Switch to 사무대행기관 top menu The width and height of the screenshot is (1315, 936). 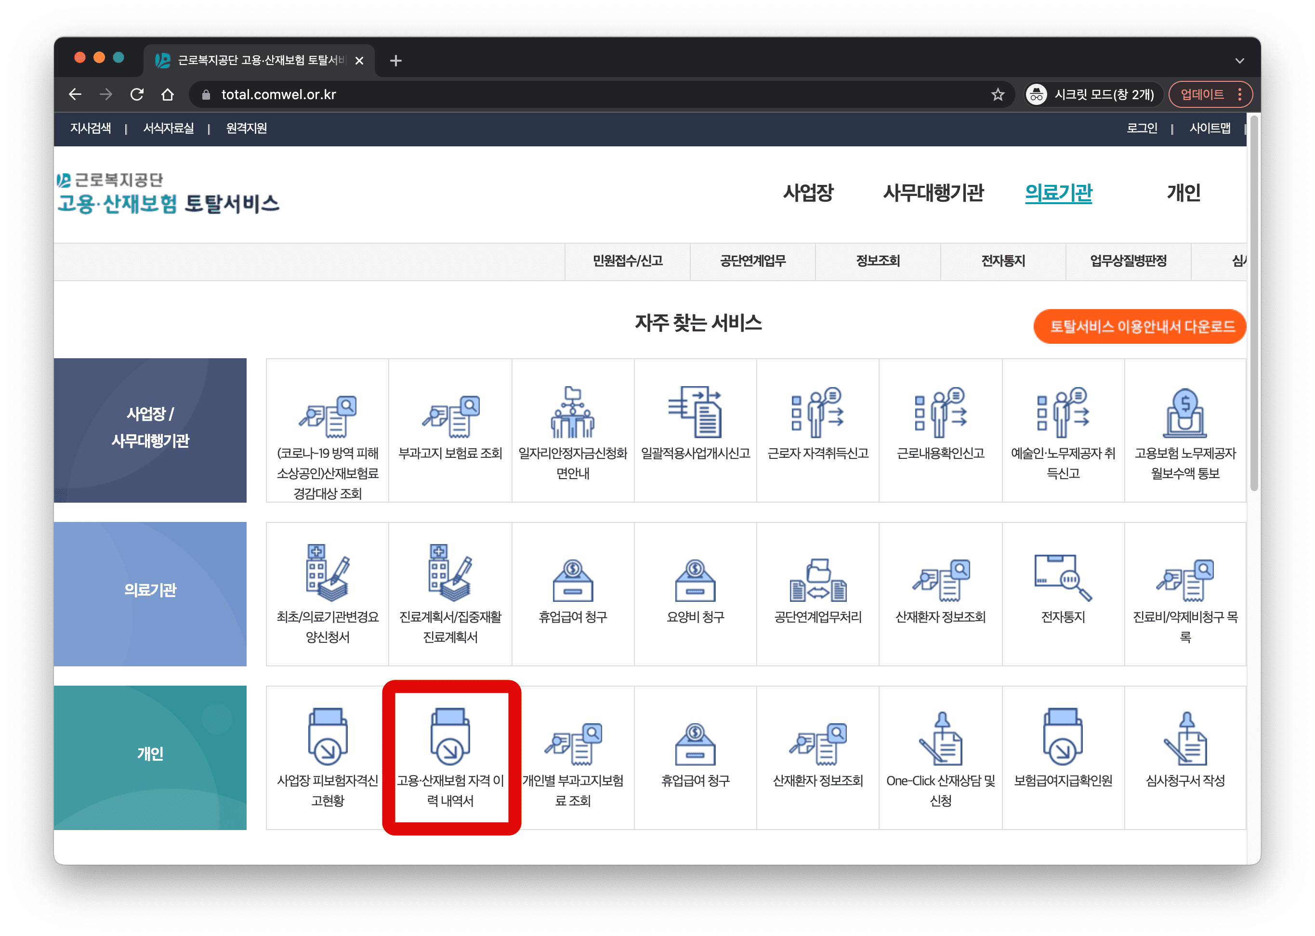[933, 193]
